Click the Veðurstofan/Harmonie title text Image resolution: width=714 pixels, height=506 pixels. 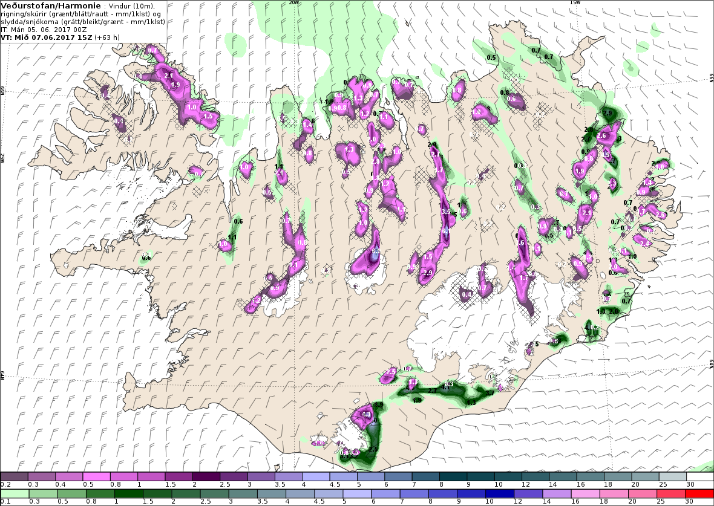pos(50,6)
